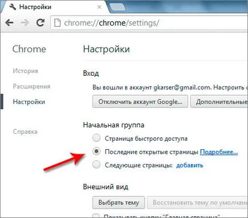Select Следующие страницы radio option
The width and height of the screenshot is (248, 218).
click(97, 164)
